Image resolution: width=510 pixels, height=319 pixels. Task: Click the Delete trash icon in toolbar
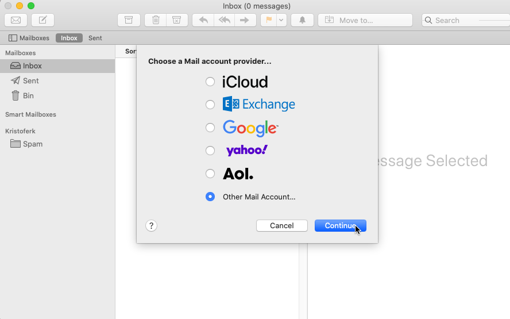[156, 20]
